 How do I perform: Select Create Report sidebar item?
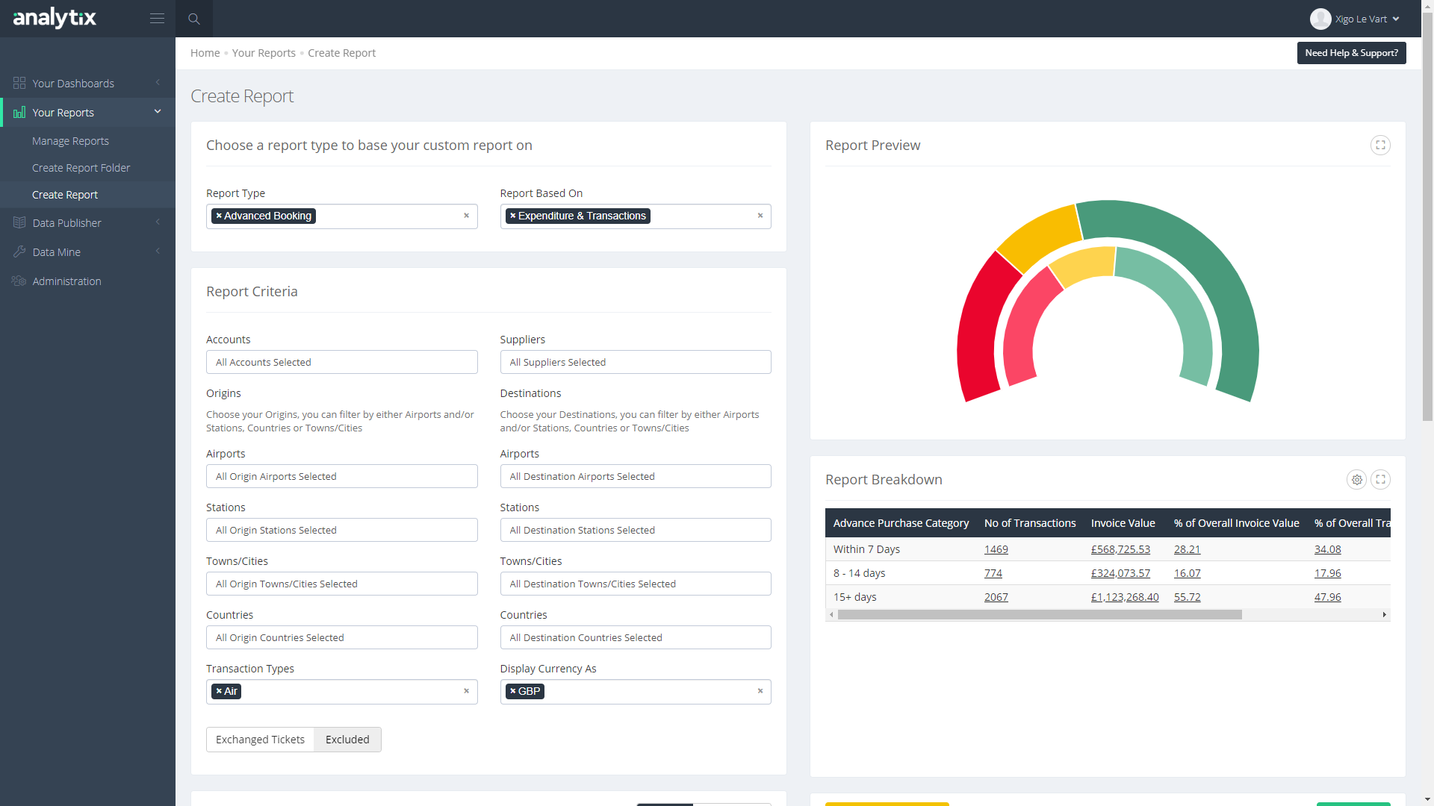[x=65, y=195]
